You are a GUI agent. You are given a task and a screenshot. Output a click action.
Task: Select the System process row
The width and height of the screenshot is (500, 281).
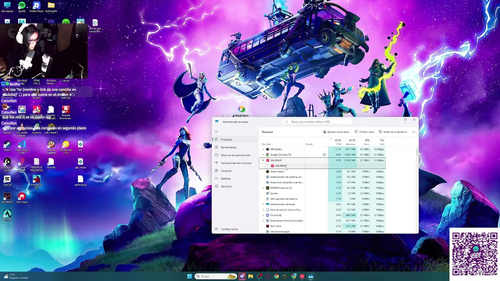pyautogui.click(x=323, y=193)
